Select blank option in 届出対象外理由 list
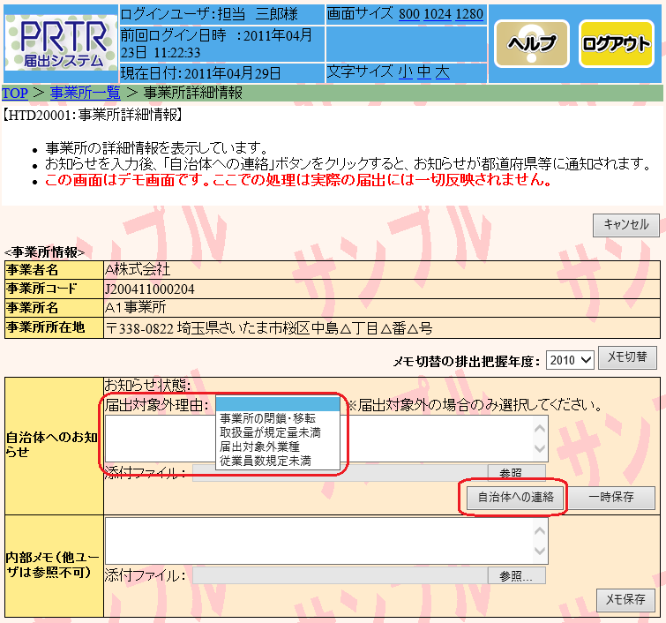Image resolution: width=666 pixels, height=623 pixels. coord(278,404)
